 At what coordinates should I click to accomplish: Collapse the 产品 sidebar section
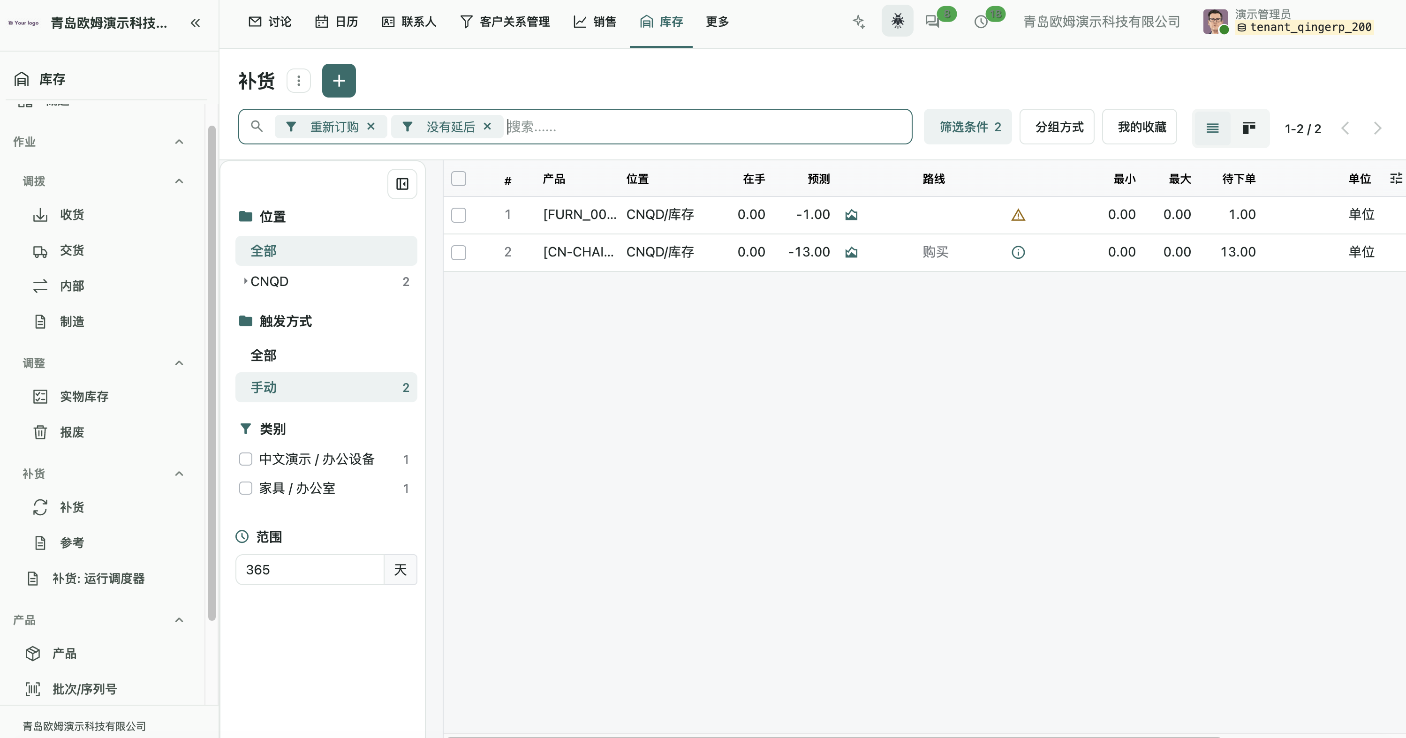click(x=179, y=620)
